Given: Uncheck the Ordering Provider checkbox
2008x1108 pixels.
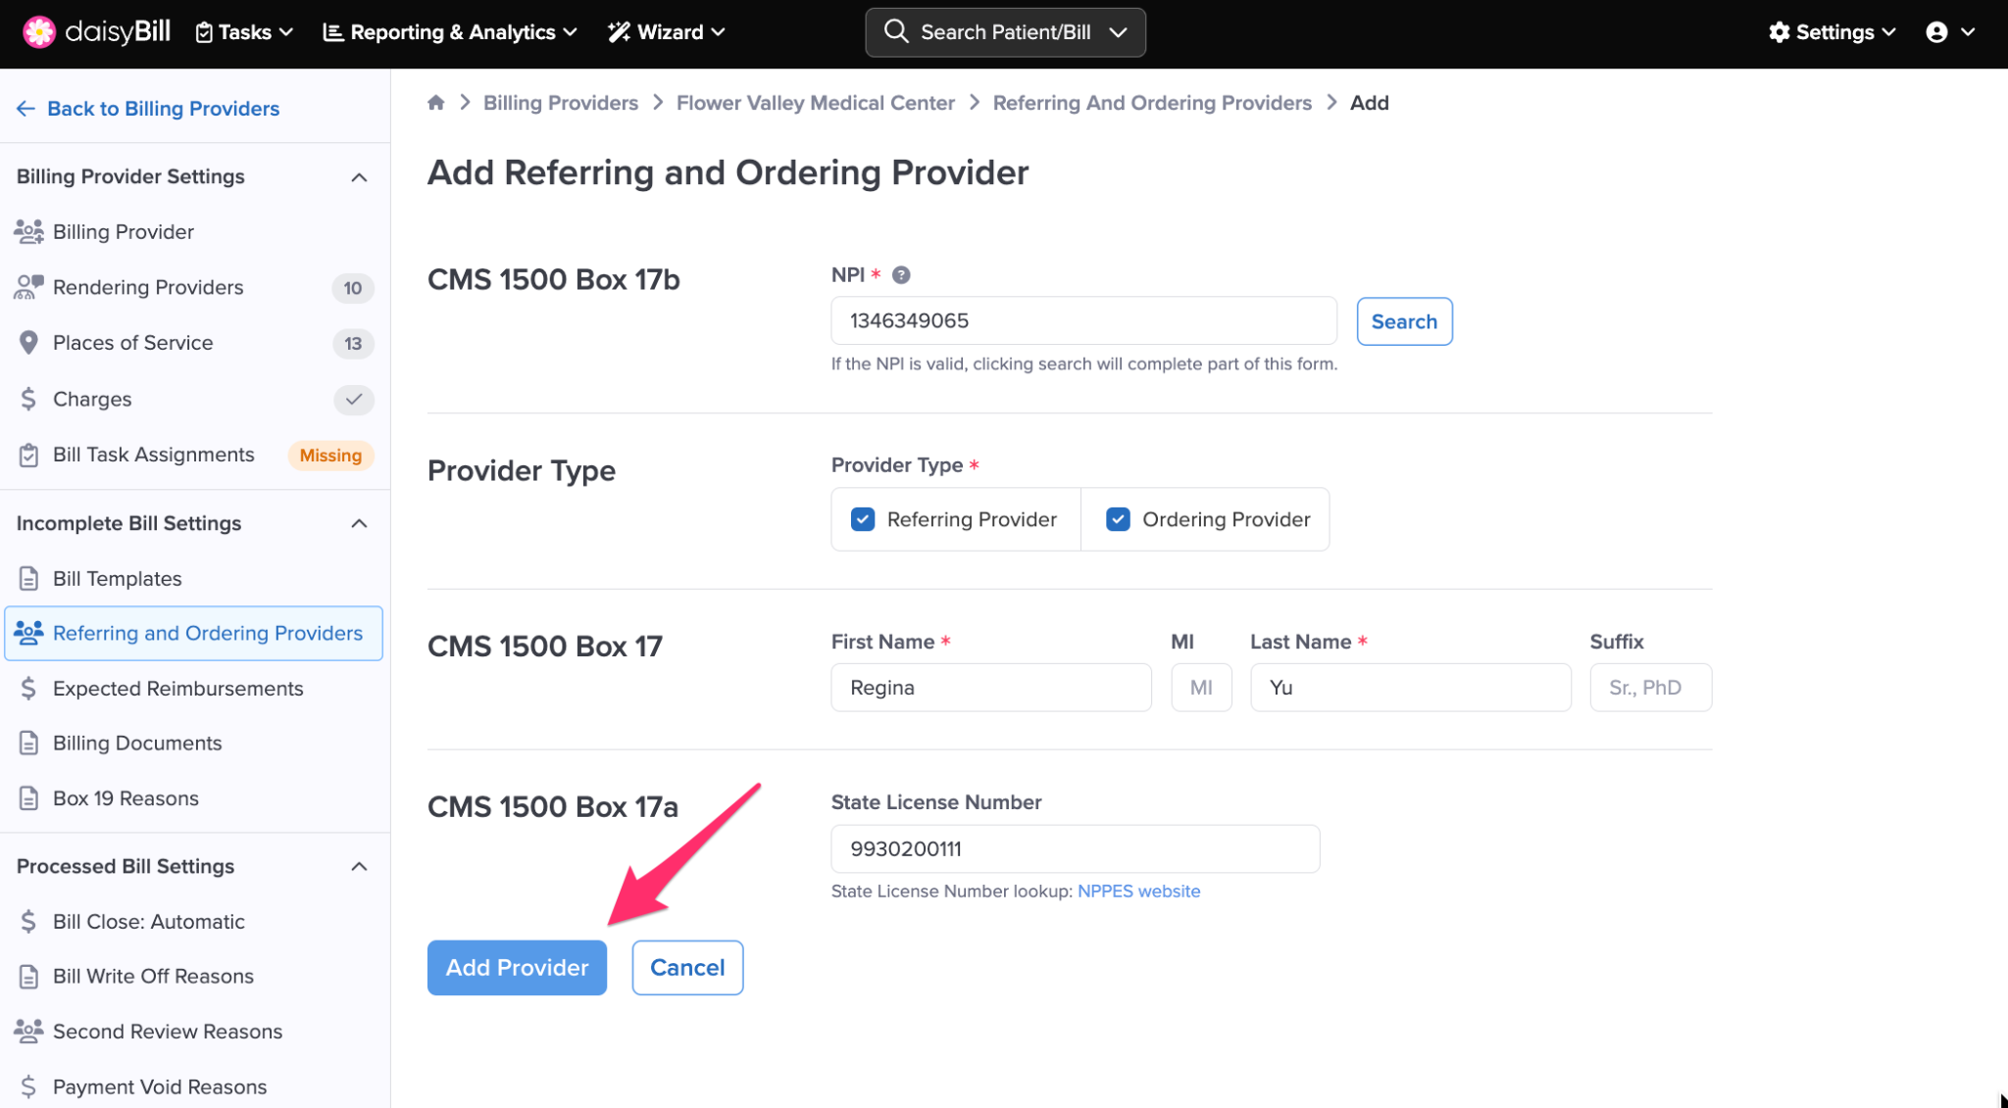Looking at the screenshot, I should tap(1118, 519).
